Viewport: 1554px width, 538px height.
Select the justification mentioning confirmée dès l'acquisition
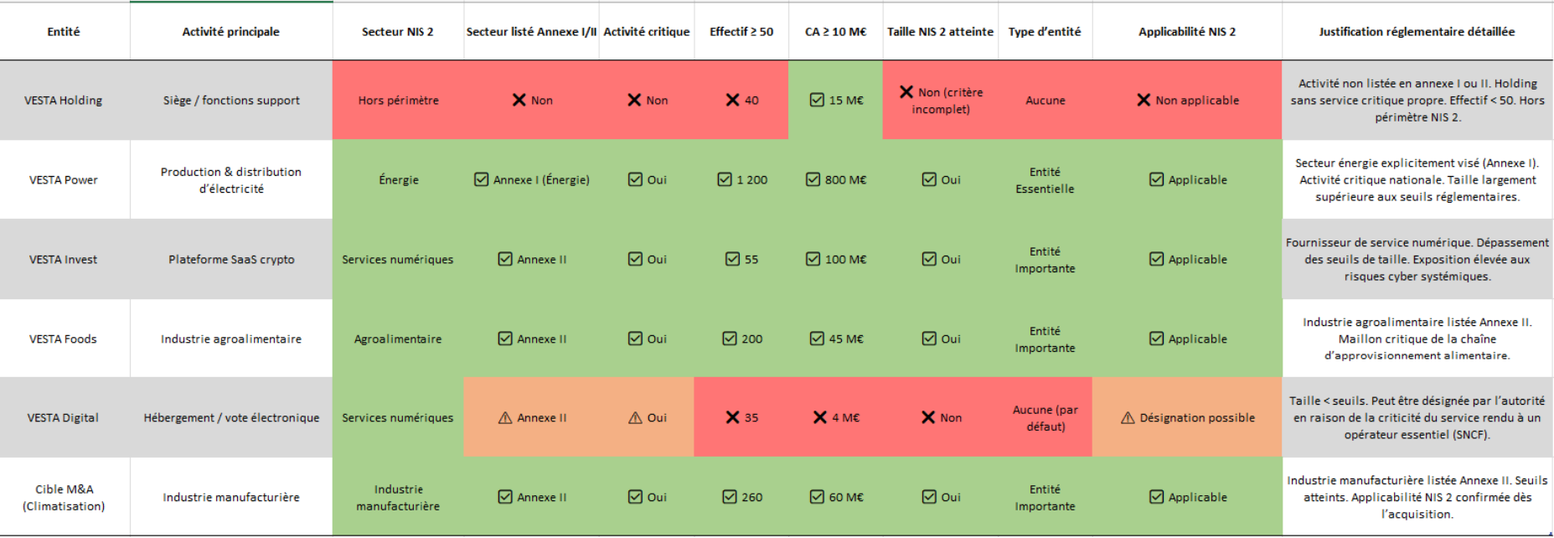pyautogui.click(x=1417, y=497)
